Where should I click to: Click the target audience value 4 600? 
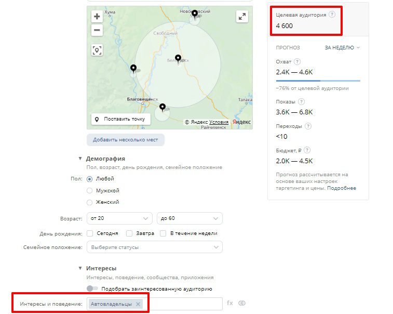tap(284, 26)
